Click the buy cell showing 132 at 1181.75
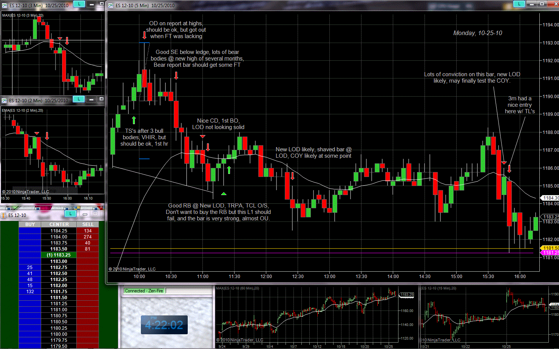Viewport: 559px width, 349px height. pyautogui.click(x=30, y=292)
